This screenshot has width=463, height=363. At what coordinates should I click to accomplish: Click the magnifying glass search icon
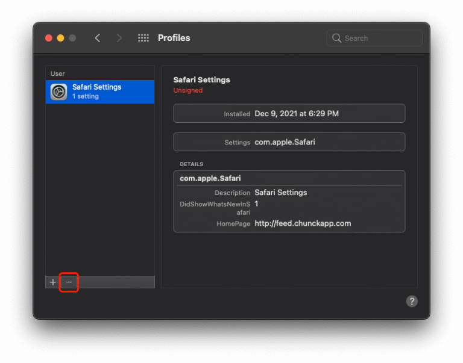pos(336,38)
